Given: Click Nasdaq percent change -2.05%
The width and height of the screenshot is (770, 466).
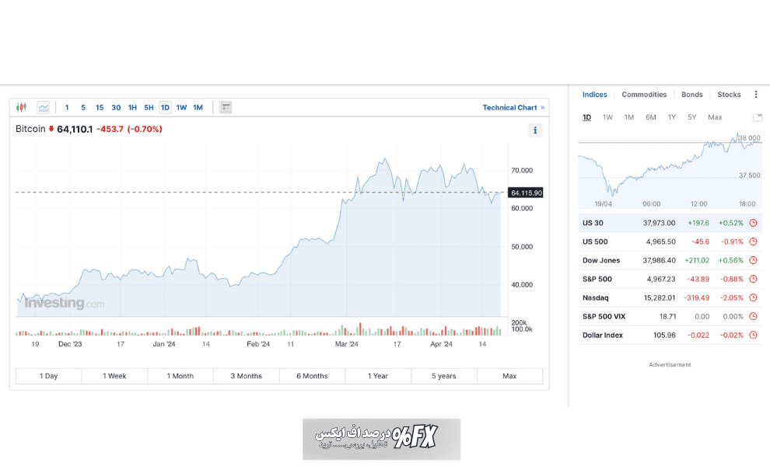Looking at the screenshot, I should 732,297.
